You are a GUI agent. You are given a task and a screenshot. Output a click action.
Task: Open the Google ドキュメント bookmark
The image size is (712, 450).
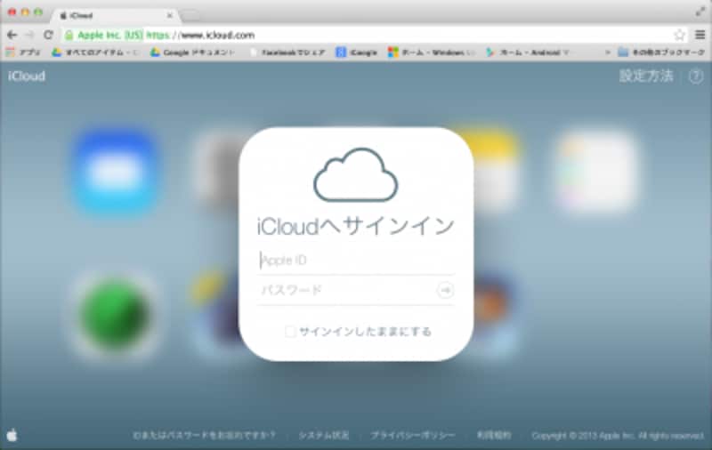tap(192, 52)
